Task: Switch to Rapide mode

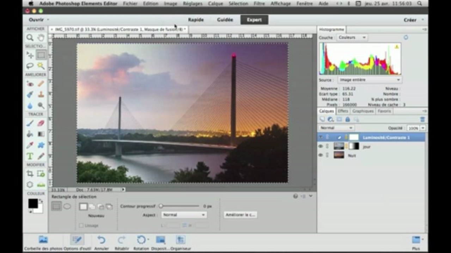Action: pos(196,20)
